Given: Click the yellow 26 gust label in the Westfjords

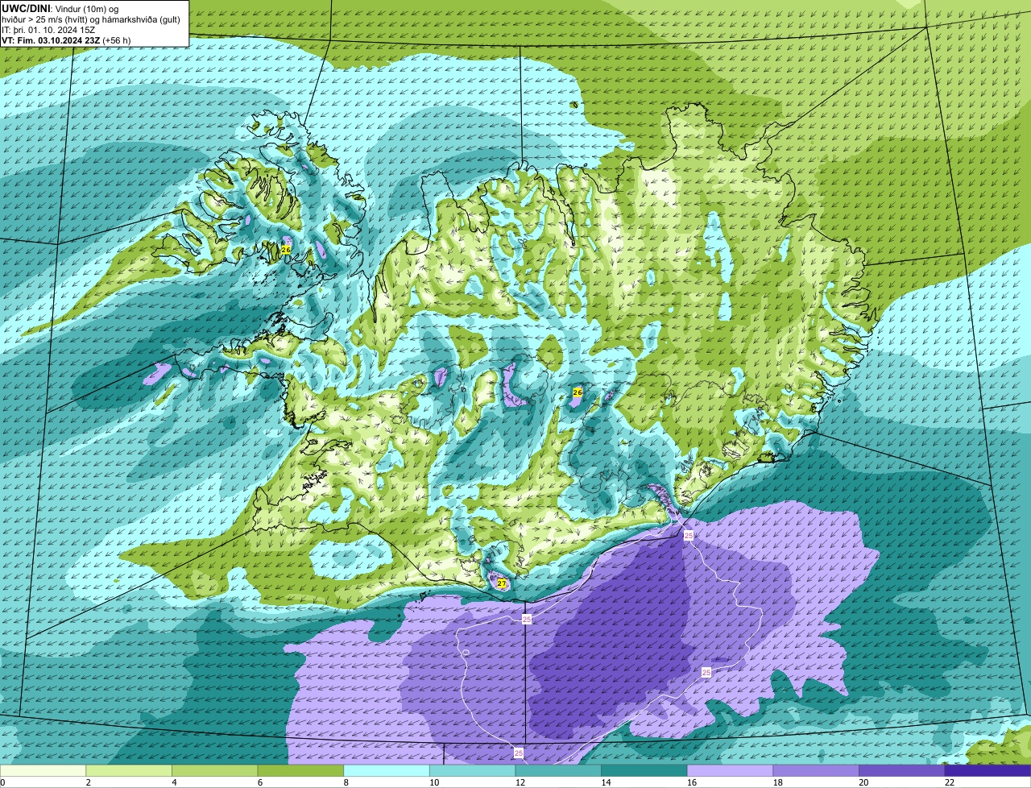Looking at the screenshot, I should pos(286,250).
